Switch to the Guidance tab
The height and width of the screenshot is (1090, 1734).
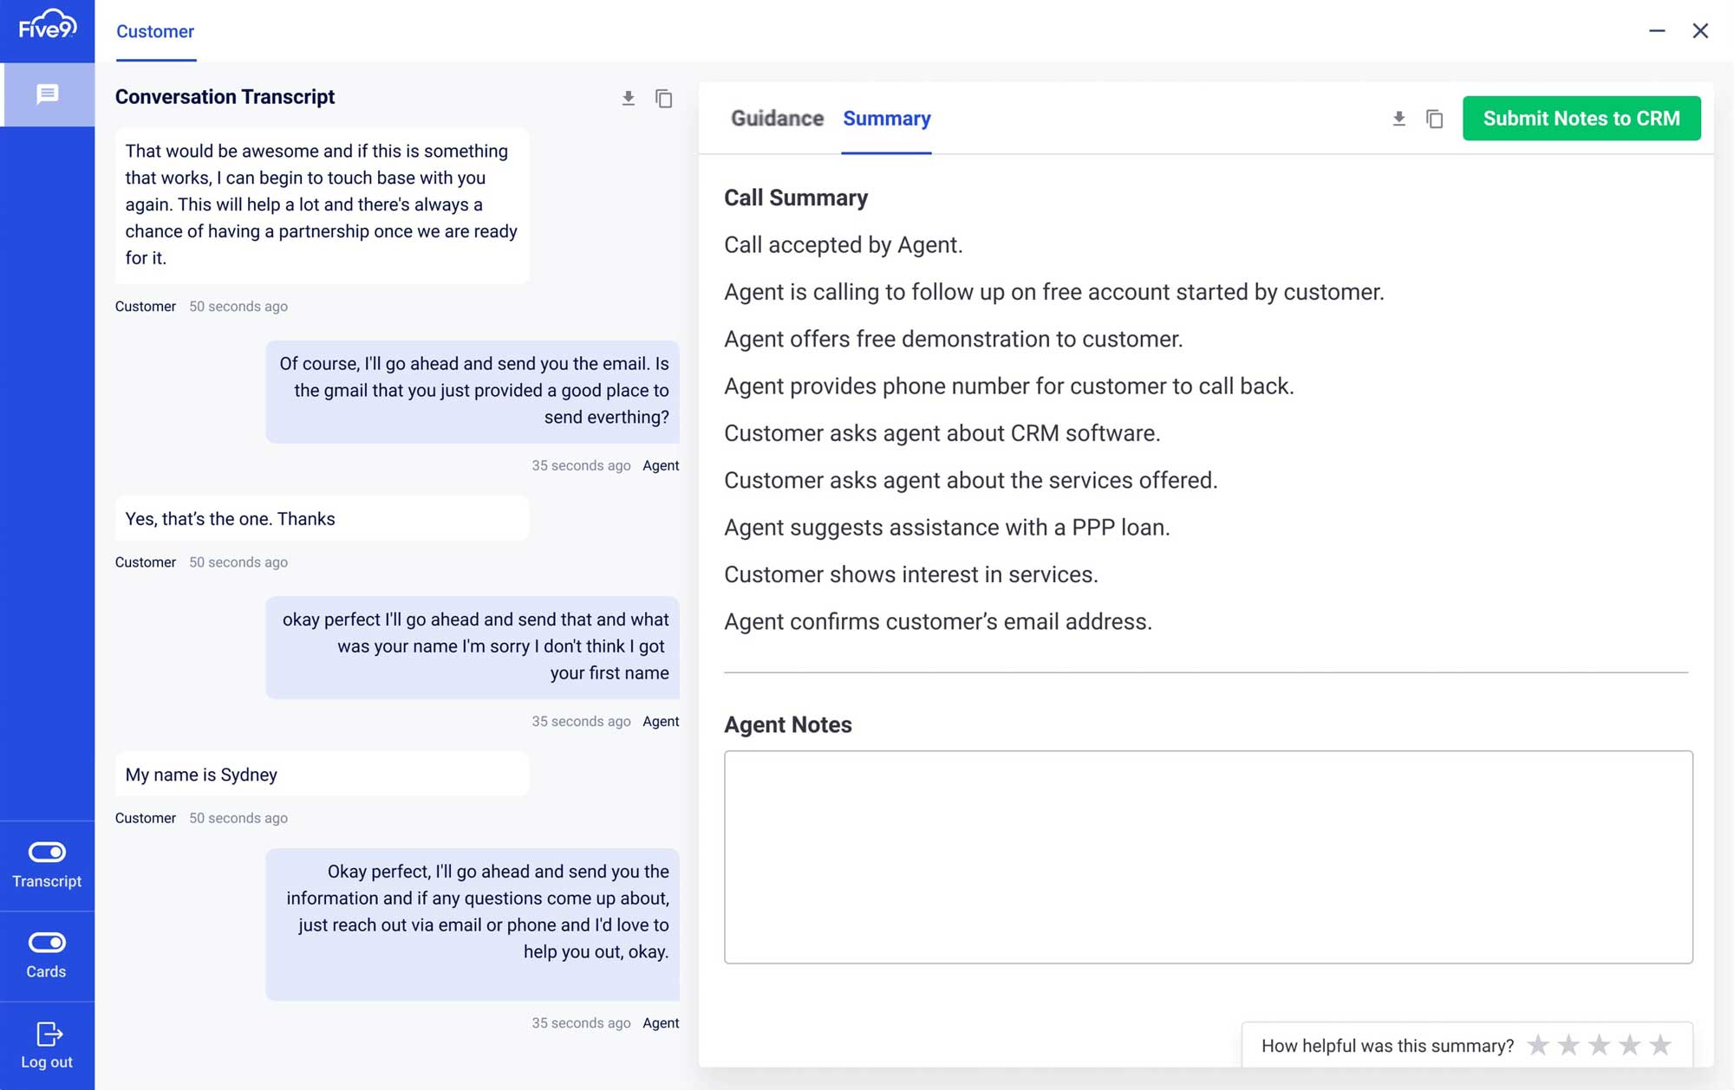[777, 118]
